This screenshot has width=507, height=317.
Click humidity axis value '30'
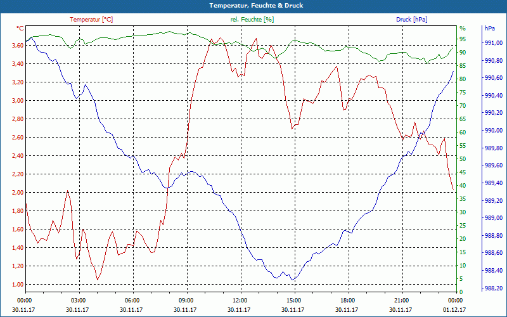[x=463, y=212]
